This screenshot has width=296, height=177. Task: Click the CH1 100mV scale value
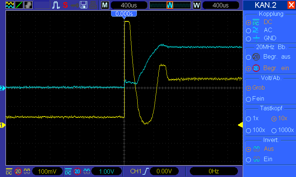47,171
